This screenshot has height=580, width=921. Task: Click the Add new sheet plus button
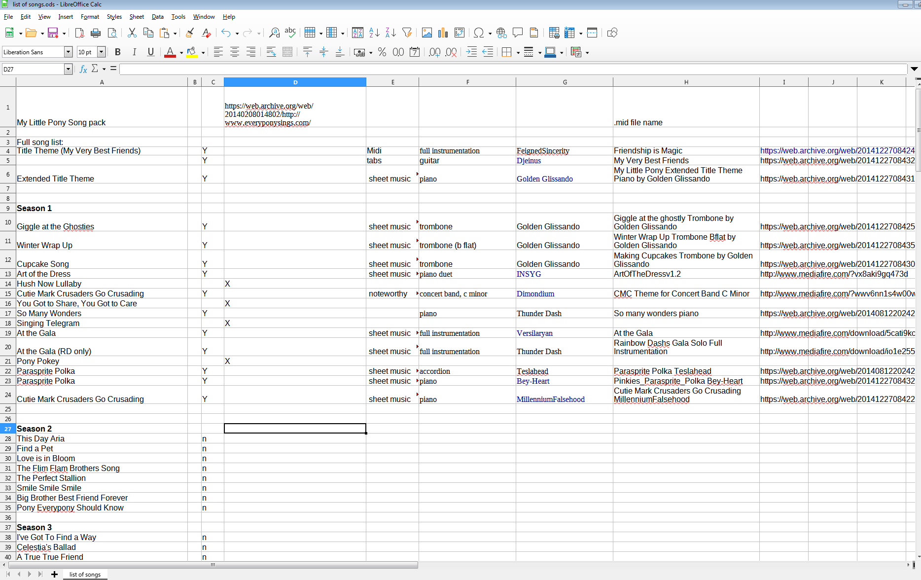click(x=54, y=575)
